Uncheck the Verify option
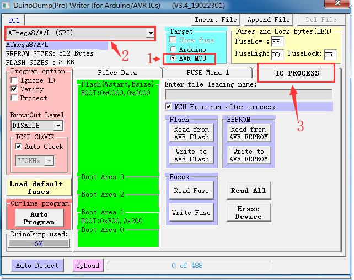Image resolution: width=354 pixels, height=280 pixels. (x=14, y=89)
